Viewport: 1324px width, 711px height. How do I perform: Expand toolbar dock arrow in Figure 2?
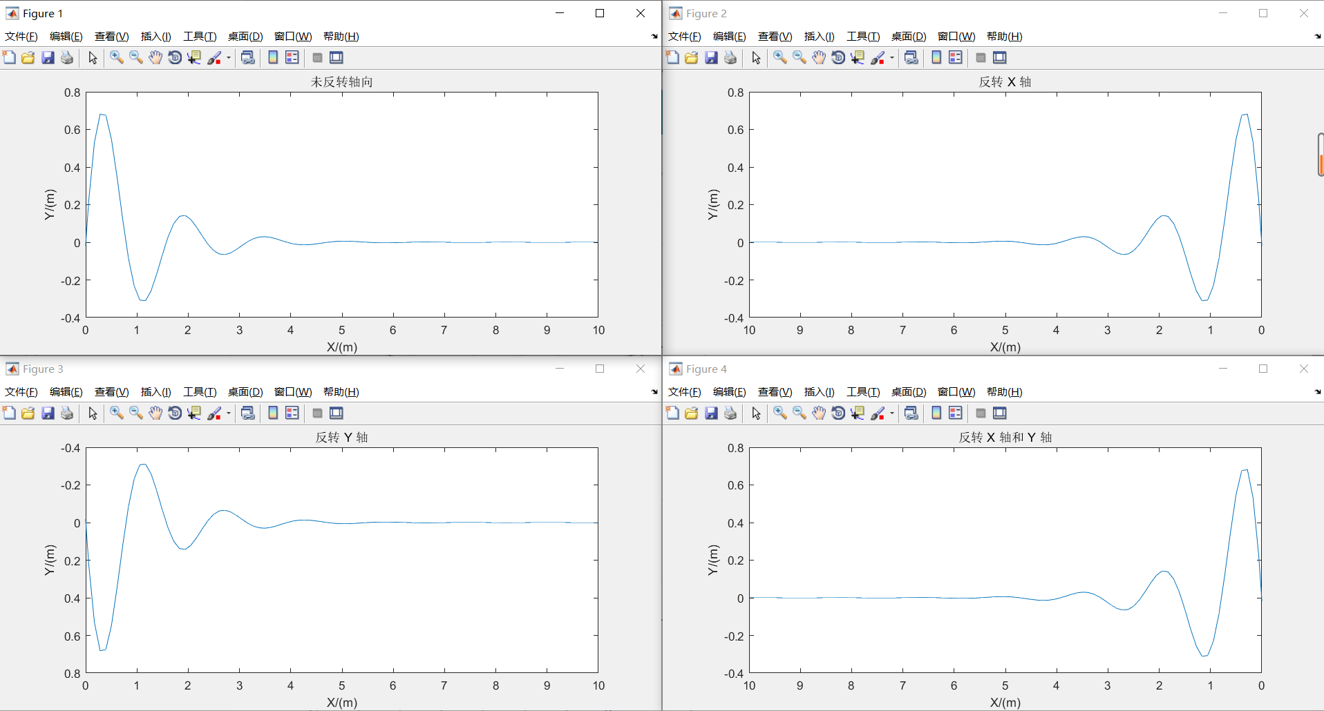click(1318, 37)
